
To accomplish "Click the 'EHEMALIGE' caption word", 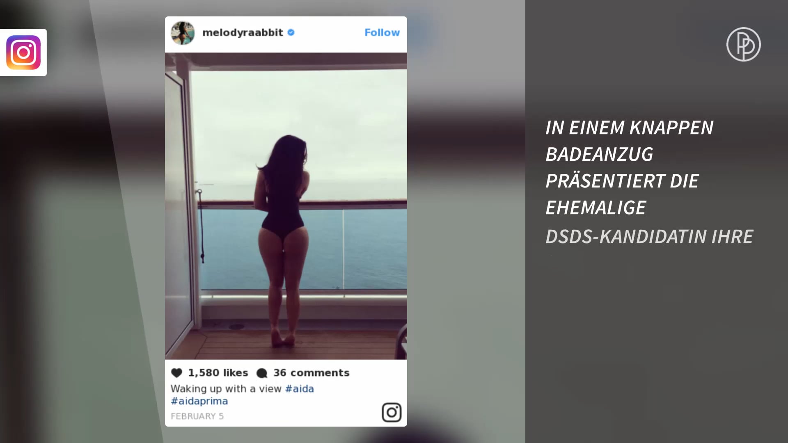I will point(596,208).
